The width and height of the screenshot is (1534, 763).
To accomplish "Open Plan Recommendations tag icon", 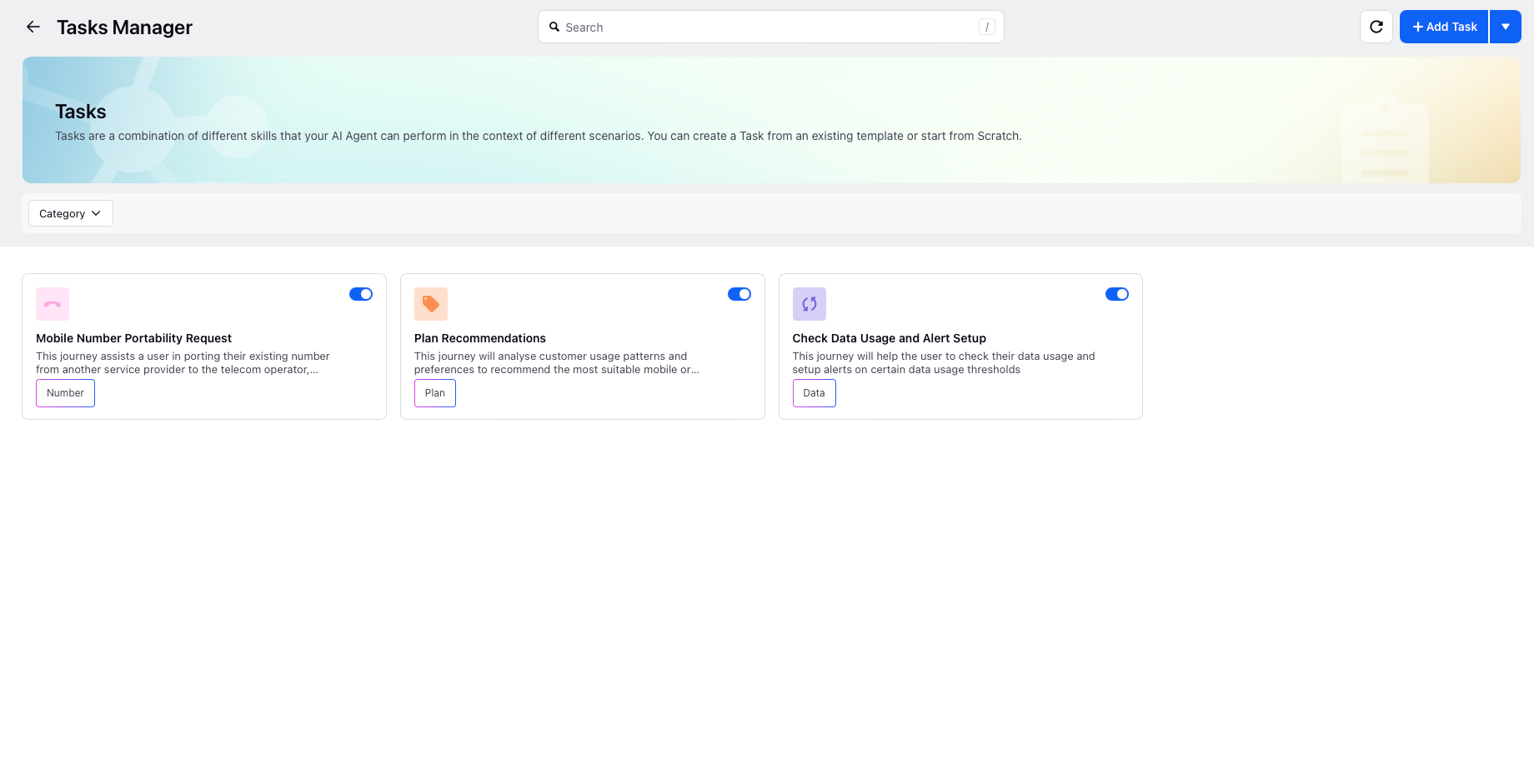I will (431, 304).
